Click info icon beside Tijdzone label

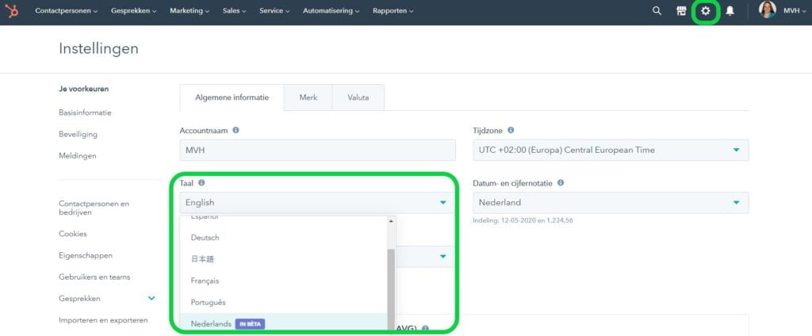click(511, 130)
